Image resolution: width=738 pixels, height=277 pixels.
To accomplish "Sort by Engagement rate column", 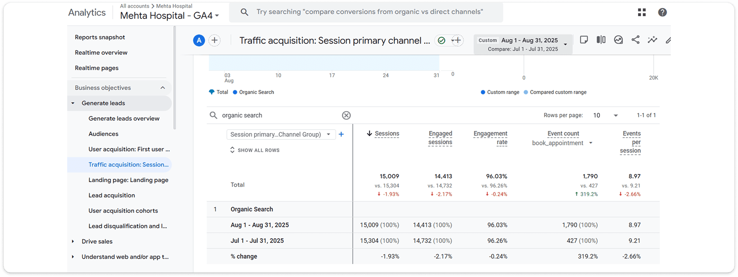I will [490, 138].
